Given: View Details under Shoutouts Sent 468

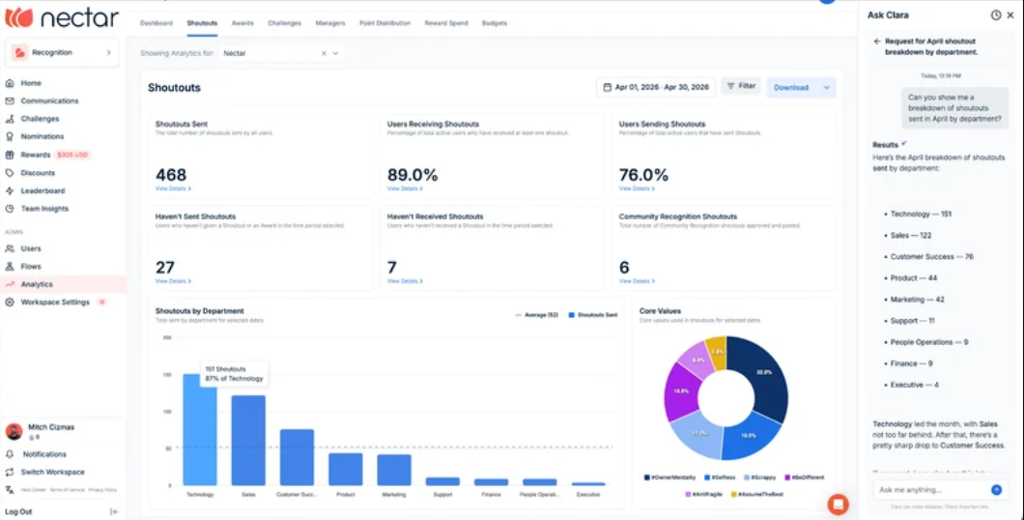Looking at the screenshot, I should click(173, 188).
